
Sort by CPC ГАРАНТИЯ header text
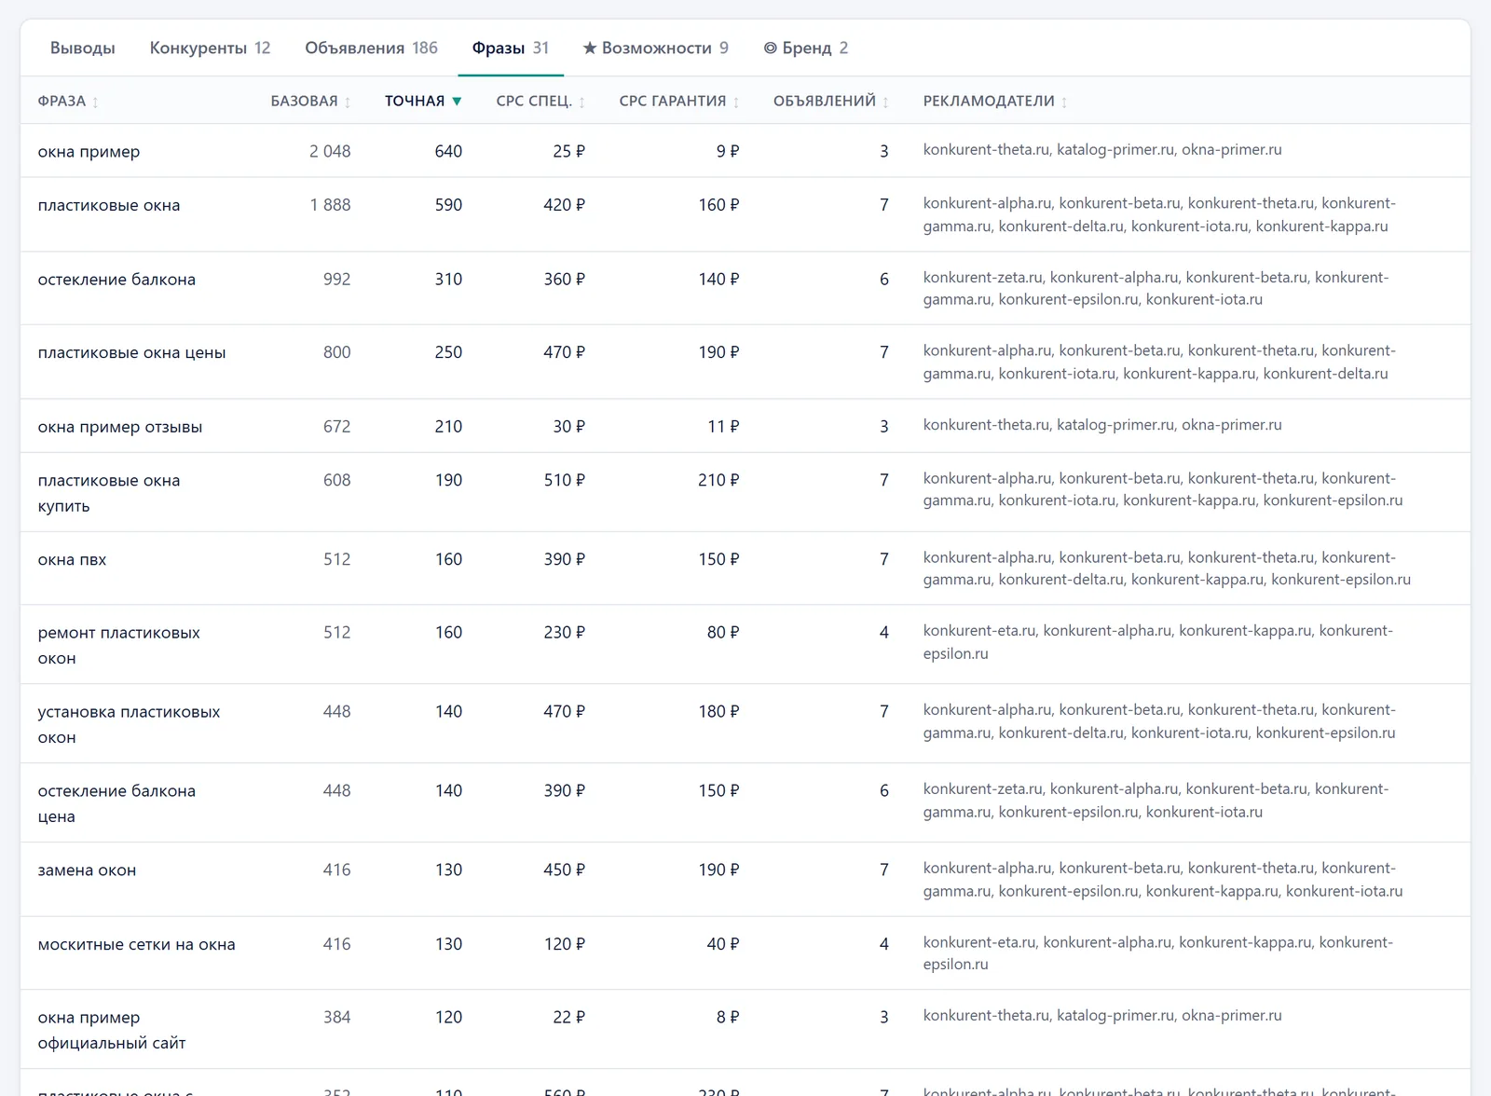point(673,101)
